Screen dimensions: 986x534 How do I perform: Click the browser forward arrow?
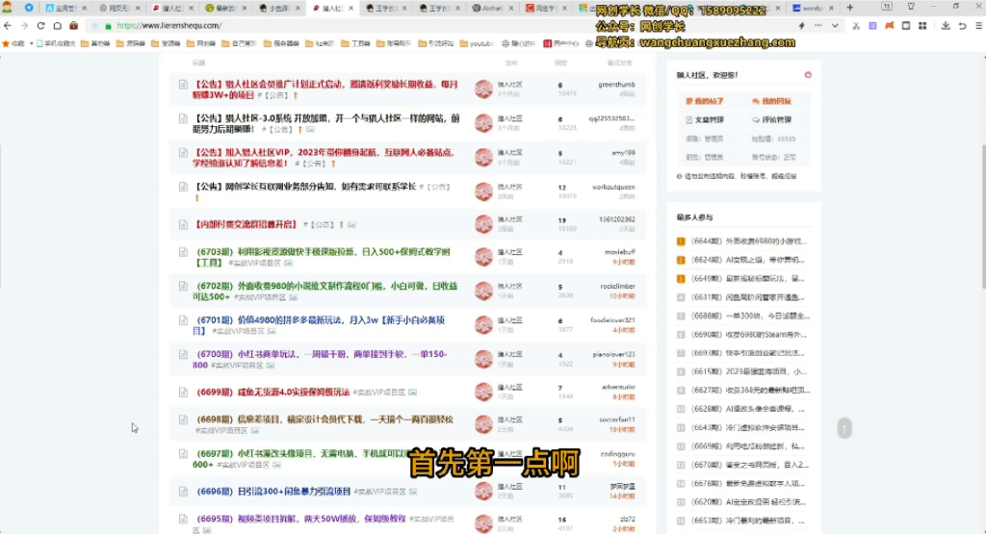point(24,26)
